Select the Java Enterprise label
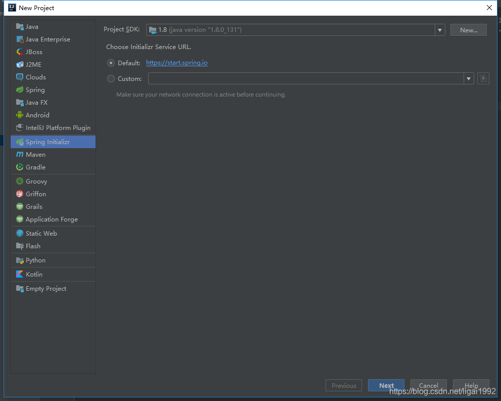Viewport: 501px width, 401px height. tap(48, 39)
